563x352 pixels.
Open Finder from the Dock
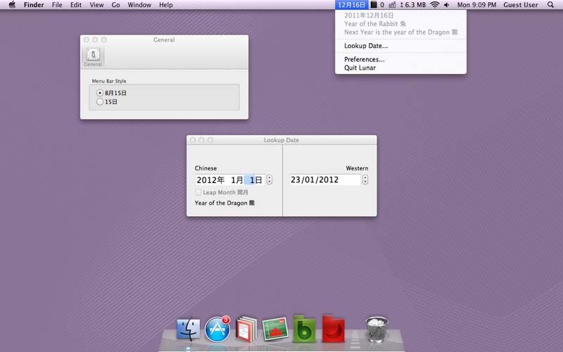tap(189, 329)
